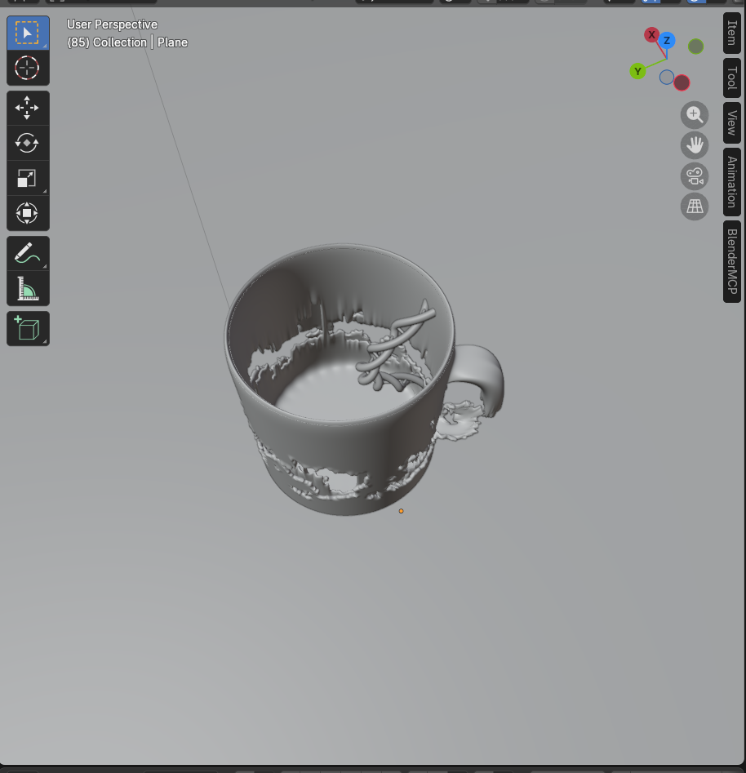This screenshot has height=773, width=746.
Task: Activate the 3D Cursor tool
Action: (28, 68)
